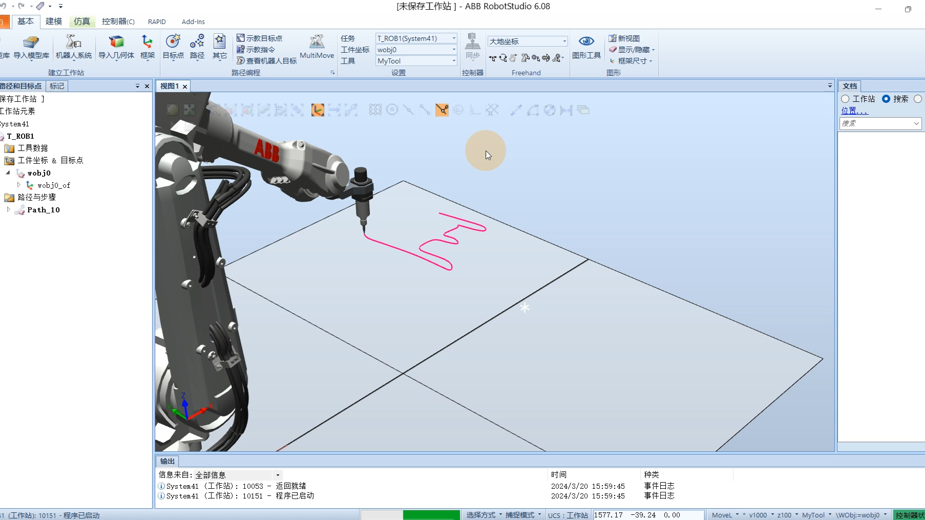This screenshot has height=520, width=925.
Task: Select T_ROB1 in the tree
Action: 20,136
